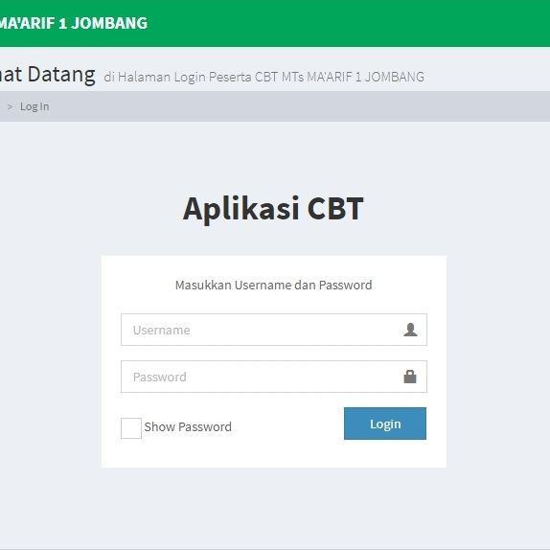The height and width of the screenshot is (550, 550).
Task: Focus the Username input field
Action: pos(274,330)
